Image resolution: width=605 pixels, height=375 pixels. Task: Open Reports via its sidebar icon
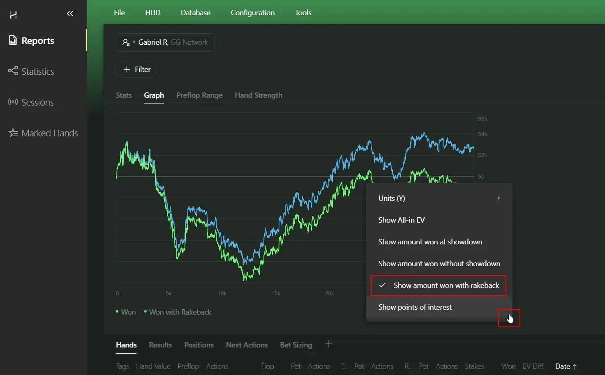click(13, 40)
